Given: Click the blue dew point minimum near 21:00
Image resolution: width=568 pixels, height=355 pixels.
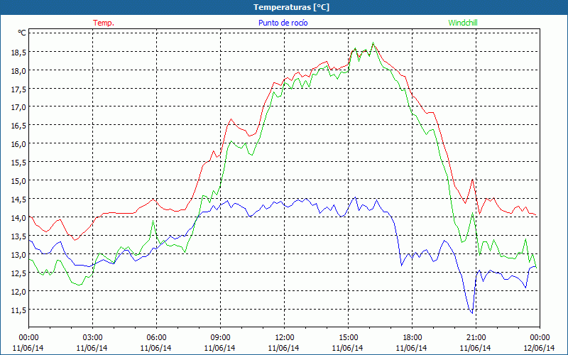Looking at the screenshot, I should 472,313.
